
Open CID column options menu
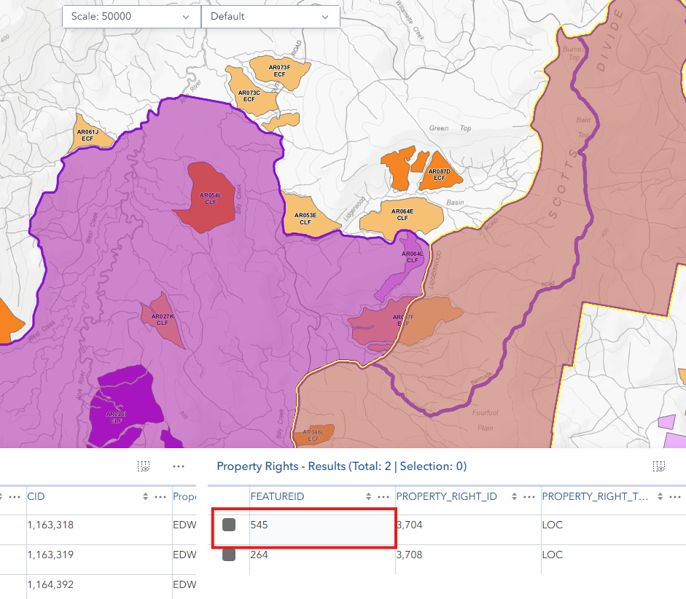[160, 497]
